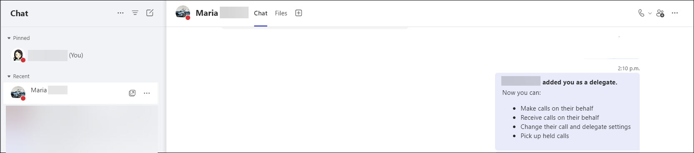Select the Chat tab

(x=261, y=13)
